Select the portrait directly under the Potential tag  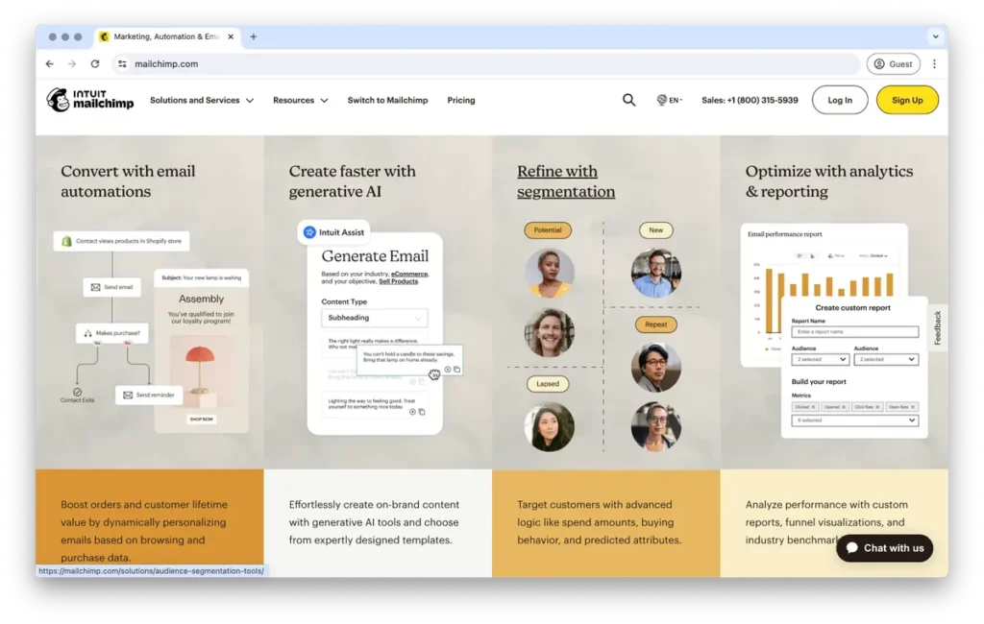pos(549,273)
